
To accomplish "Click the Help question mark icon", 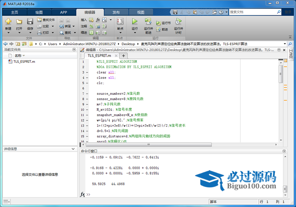I will point(221,12).
